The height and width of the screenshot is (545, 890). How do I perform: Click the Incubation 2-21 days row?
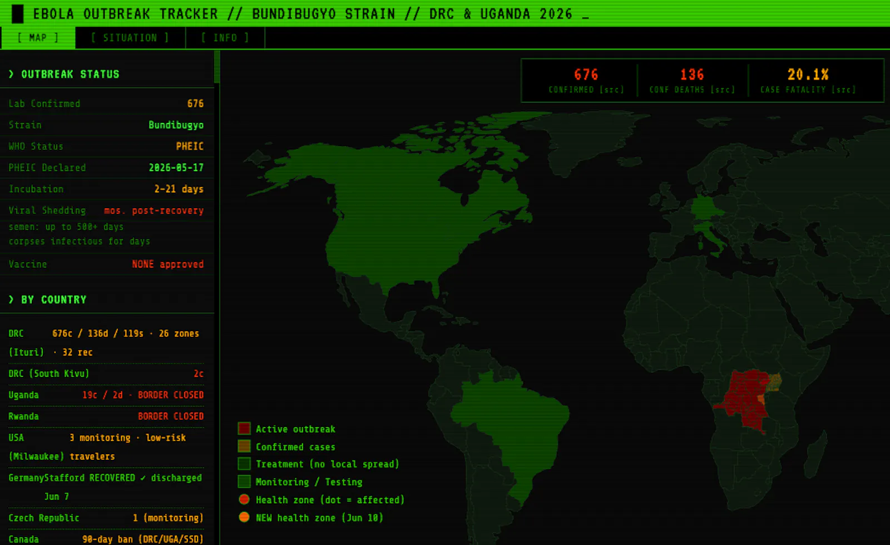tap(106, 189)
